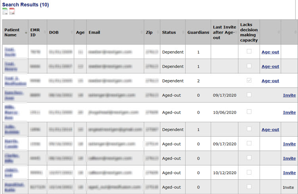Click sort arrows in DOB header
Viewport: 298px width, 194px height.
[72, 32]
